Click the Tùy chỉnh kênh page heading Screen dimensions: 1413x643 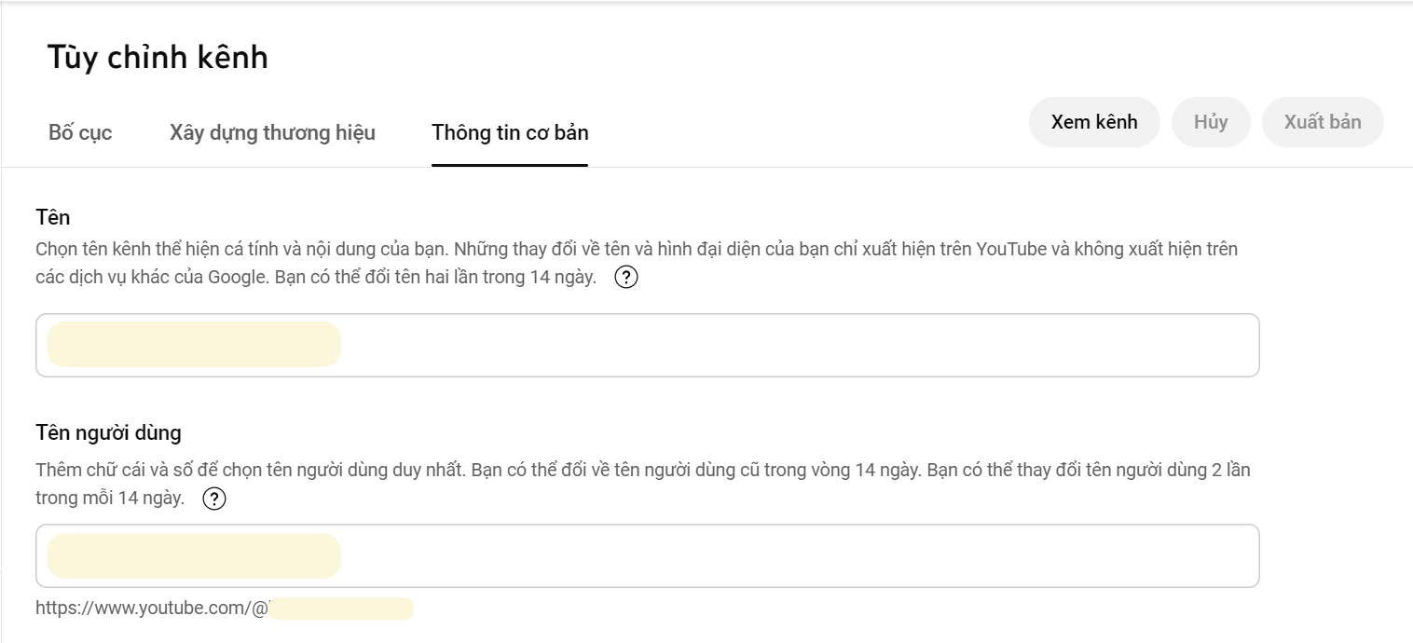(x=158, y=57)
